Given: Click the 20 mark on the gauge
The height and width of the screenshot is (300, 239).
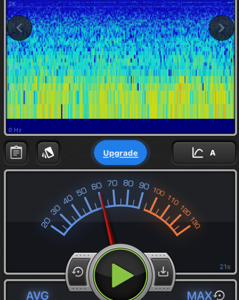Looking at the screenshot, I should click(x=46, y=223).
